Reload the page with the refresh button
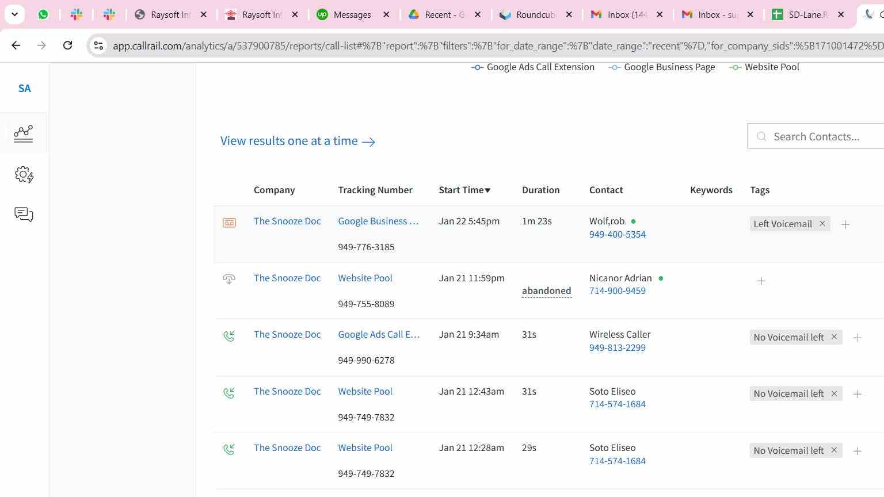884x497 pixels. pos(67,45)
